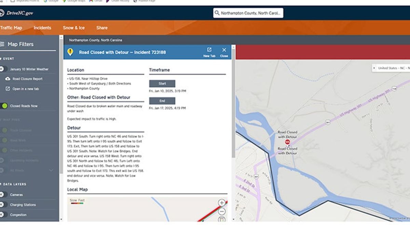Click the Start timeframe button
This screenshot has width=410, height=225.
pos(162,84)
